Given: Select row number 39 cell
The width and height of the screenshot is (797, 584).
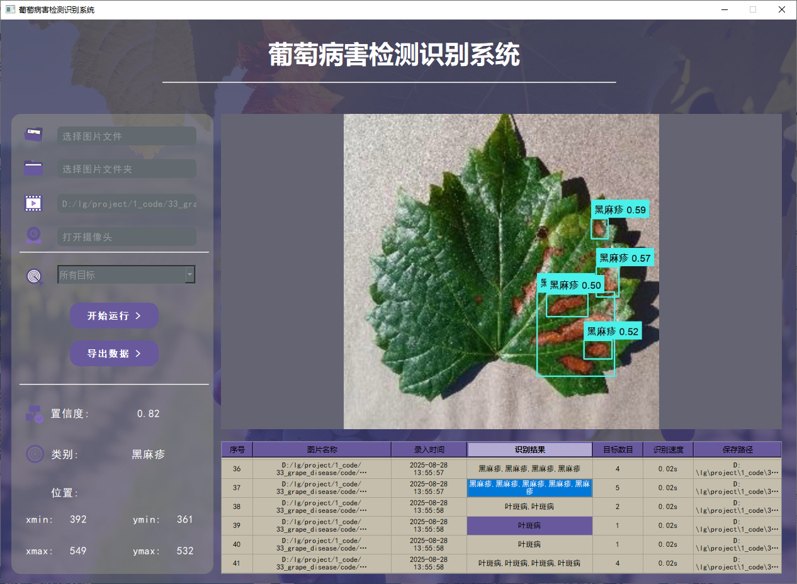Looking at the screenshot, I should 237,525.
